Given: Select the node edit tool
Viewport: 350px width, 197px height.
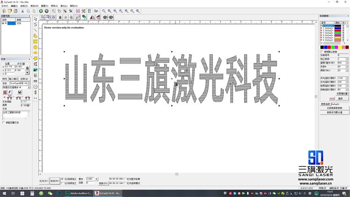Looking at the screenshot, I should 35,24.
